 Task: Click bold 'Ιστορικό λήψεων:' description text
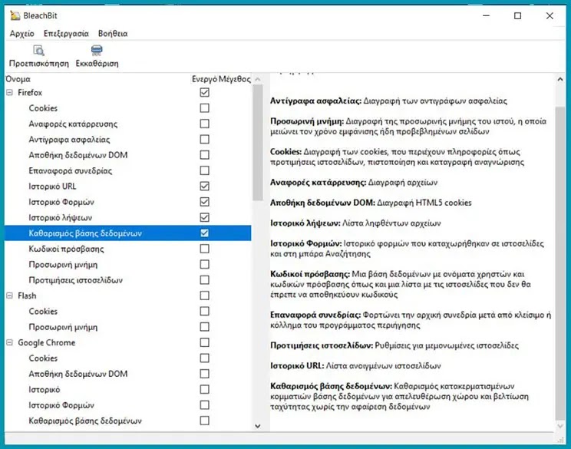tap(305, 223)
